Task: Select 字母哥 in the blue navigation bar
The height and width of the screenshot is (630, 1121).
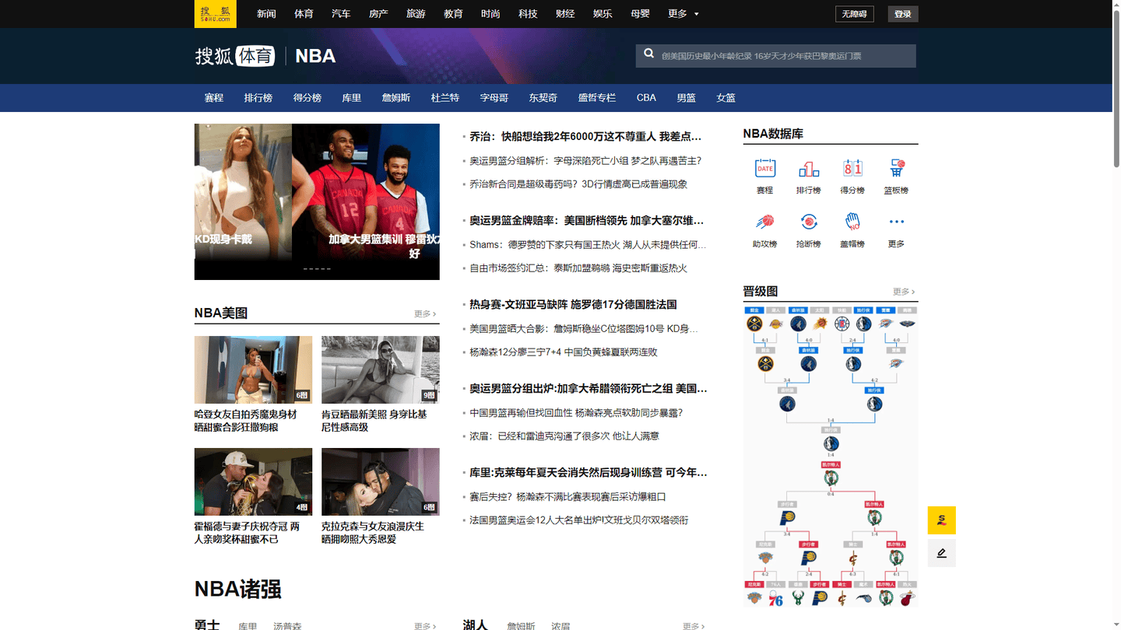Action: tap(494, 97)
